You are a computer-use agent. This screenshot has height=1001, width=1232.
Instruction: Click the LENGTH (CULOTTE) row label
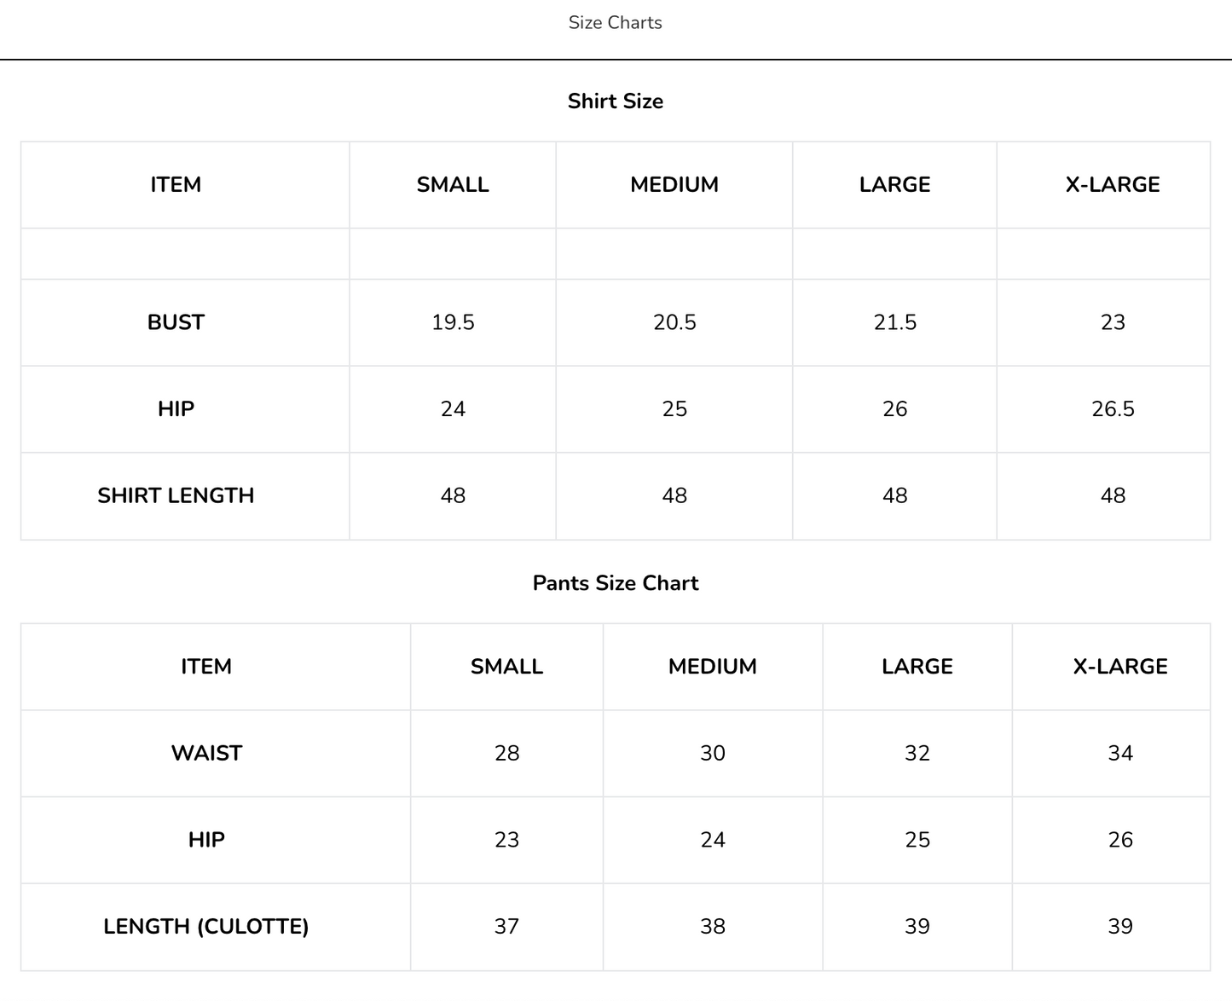coord(206,926)
